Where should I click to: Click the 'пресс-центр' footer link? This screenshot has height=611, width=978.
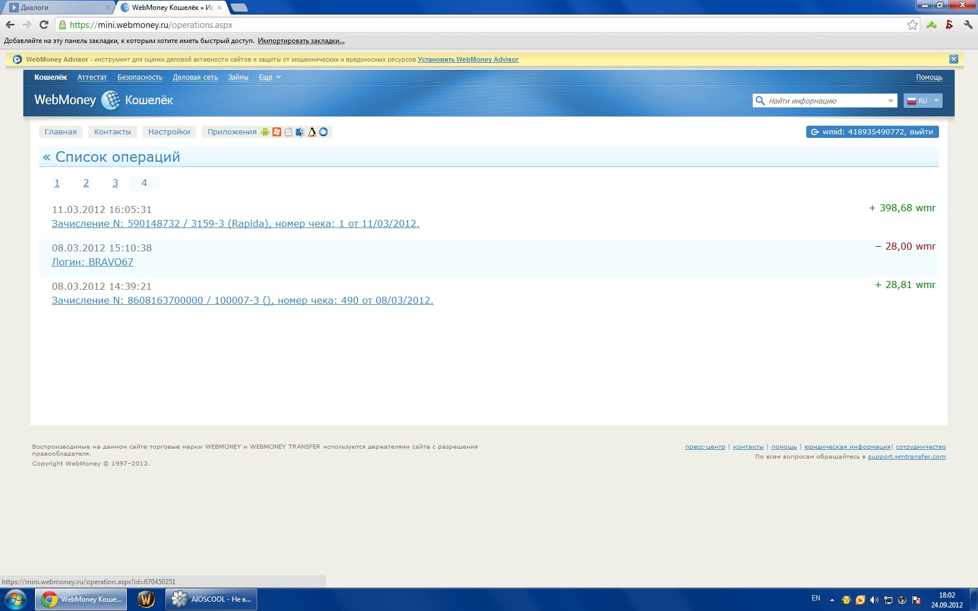pyautogui.click(x=705, y=447)
